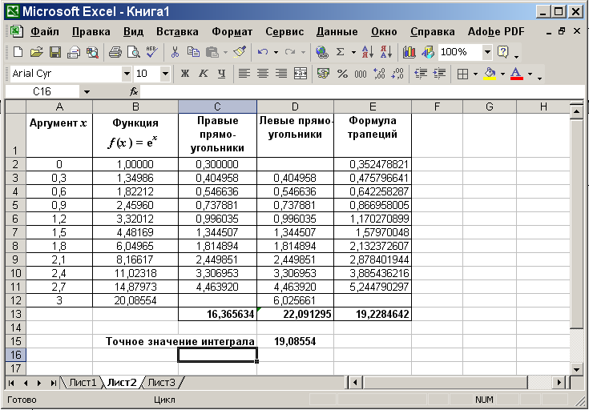Click the formula bar input field
Viewport: 589px width, 410px height.
pos(362,91)
